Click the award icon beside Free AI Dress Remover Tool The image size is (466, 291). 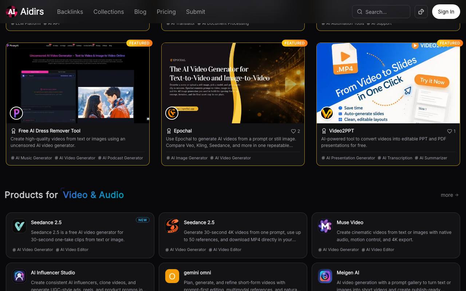point(13,131)
